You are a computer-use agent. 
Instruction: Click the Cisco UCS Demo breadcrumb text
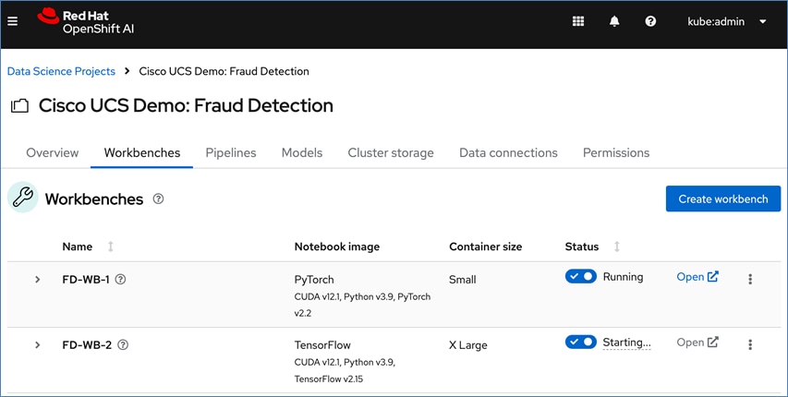(x=224, y=71)
